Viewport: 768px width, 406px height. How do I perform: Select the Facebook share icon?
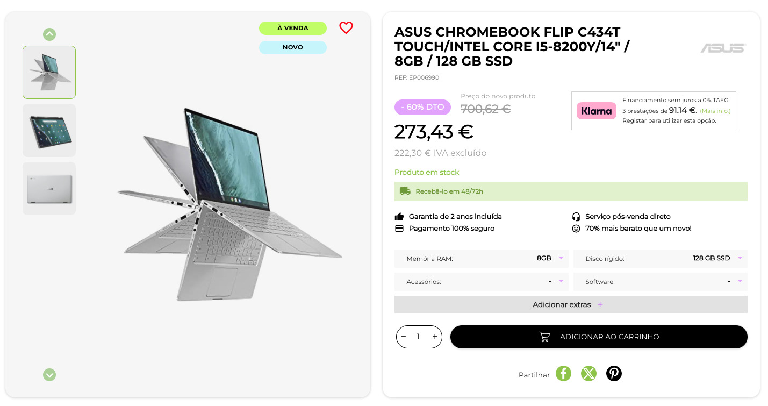click(563, 373)
